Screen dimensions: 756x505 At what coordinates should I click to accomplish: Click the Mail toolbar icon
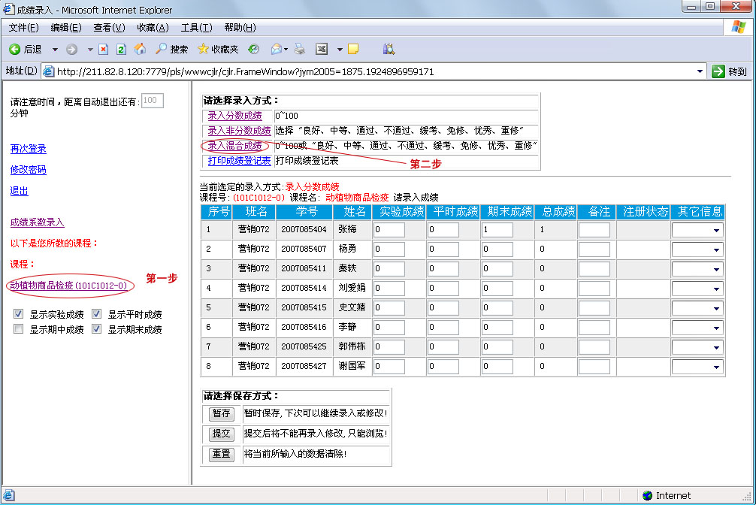pyautogui.click(x=275, y=51)
